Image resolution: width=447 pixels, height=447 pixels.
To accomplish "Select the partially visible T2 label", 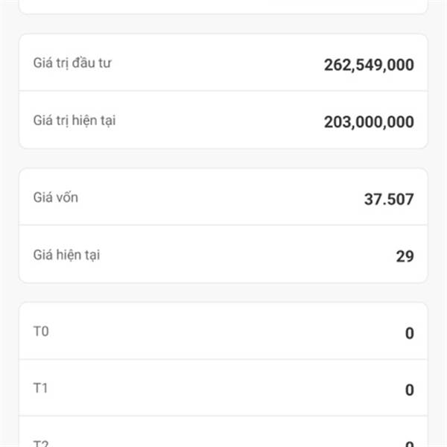I will [x=41, y=443].
